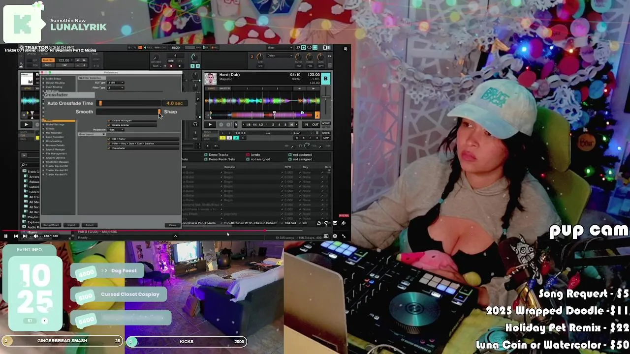Toggle MASTER on deck B
This screenshot has width=630, height=354.
225,88
